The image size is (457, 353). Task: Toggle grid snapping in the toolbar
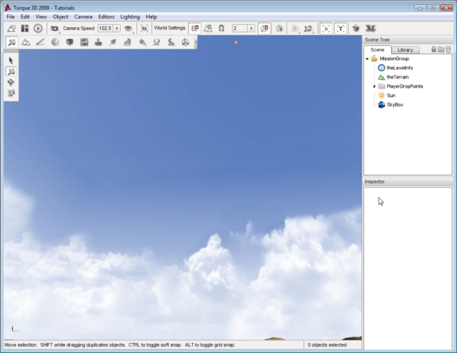(x=194, y=28)
